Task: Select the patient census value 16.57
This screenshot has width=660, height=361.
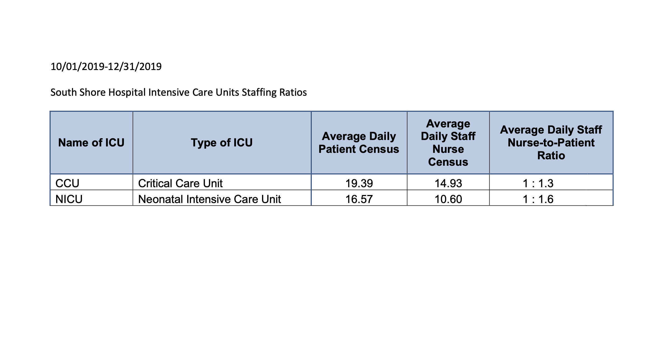Action: pos(359,199)
